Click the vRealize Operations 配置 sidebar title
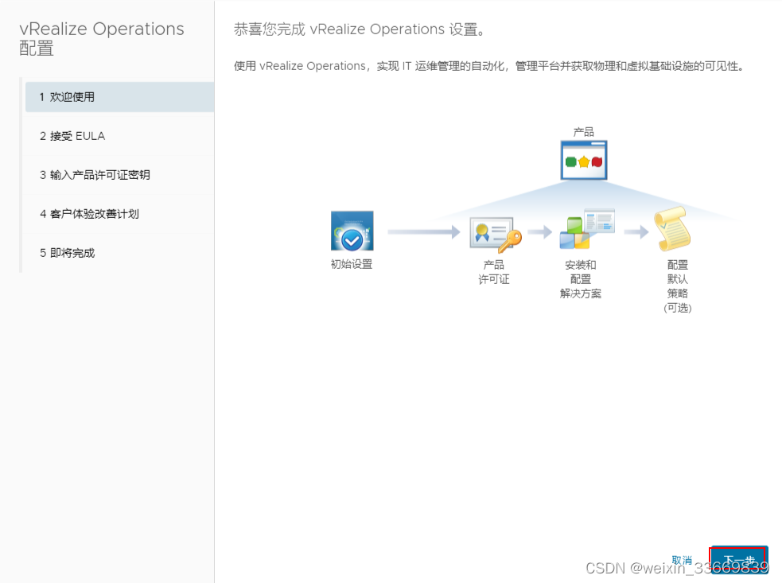 click(102, 38)
